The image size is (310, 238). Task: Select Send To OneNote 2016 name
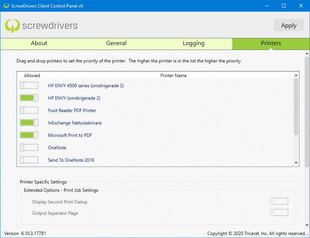(71, 160)
